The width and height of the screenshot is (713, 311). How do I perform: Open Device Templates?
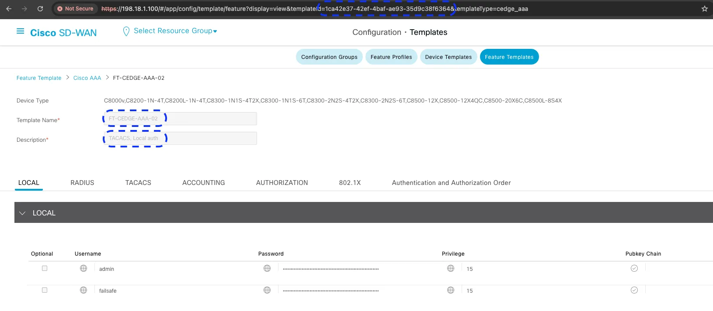[449, 57]
